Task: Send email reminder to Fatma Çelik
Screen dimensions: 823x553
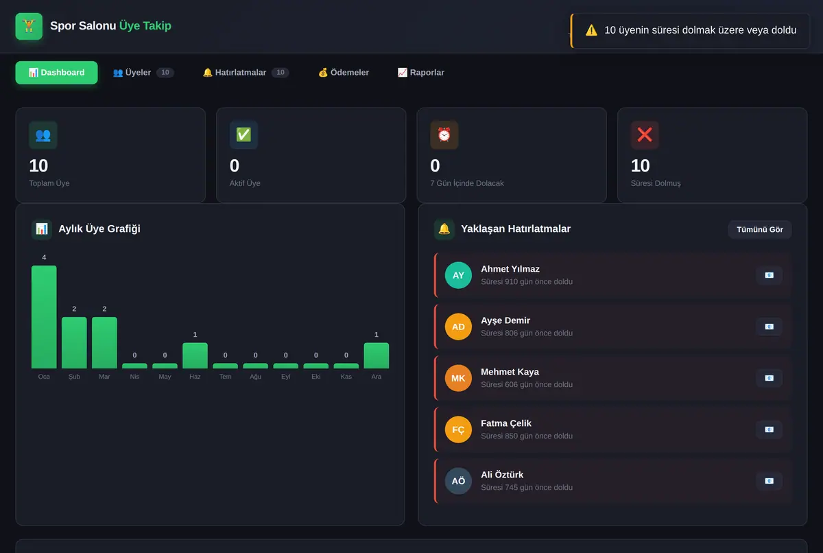Action: coord(769,430)
